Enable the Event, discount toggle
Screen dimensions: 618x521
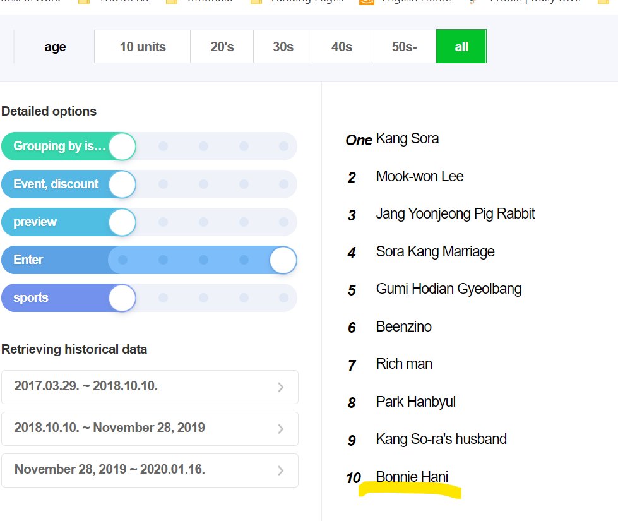(x=124, y=184)
